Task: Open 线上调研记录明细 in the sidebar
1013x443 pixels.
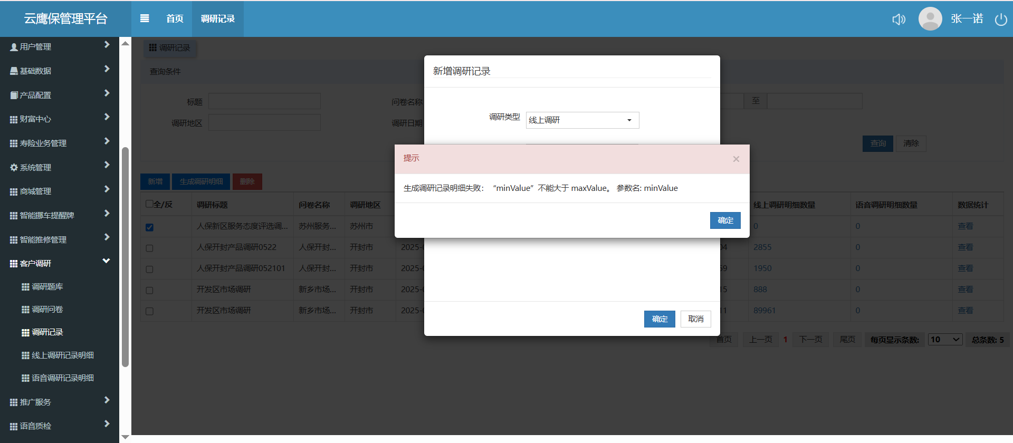Action: point(63,355)
